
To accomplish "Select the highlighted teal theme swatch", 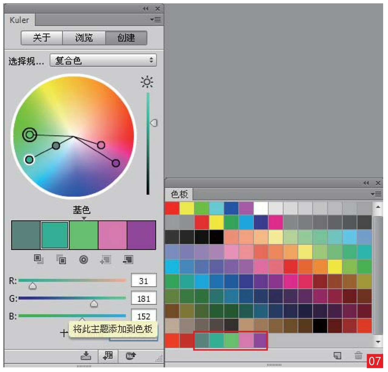I will point(55,235).
